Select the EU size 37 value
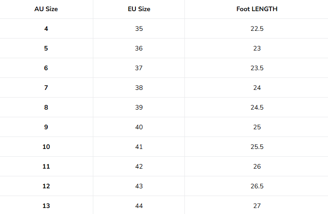 tap(139, 68)
